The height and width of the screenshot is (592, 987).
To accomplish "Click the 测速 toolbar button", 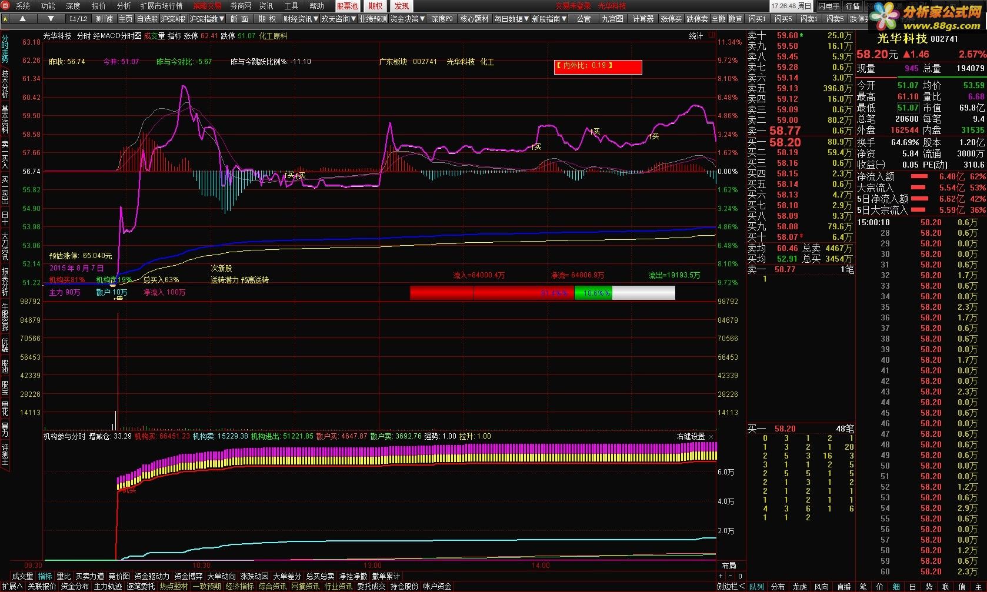I will (105, 19).
